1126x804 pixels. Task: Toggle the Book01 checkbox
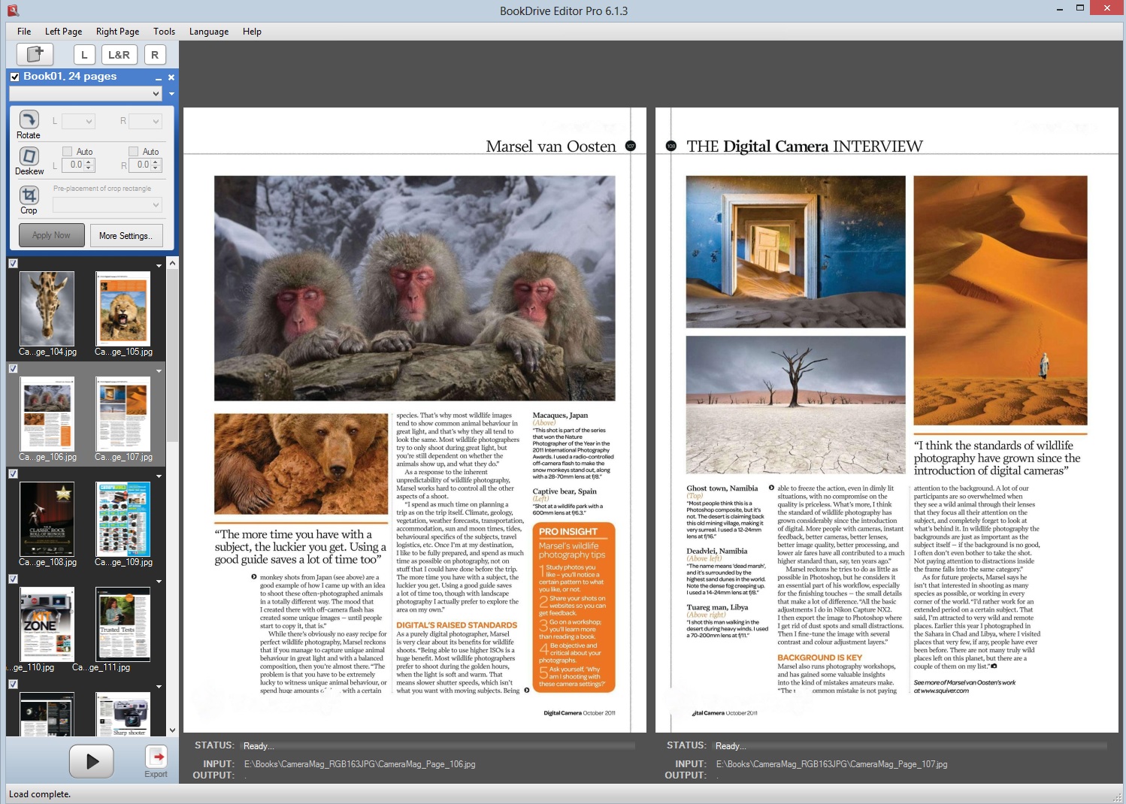tap(15, 77)
